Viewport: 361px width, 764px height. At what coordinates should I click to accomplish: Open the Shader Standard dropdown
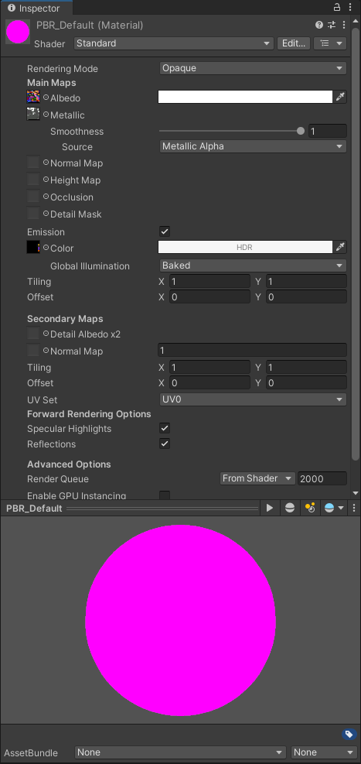(x=174, y=43)
